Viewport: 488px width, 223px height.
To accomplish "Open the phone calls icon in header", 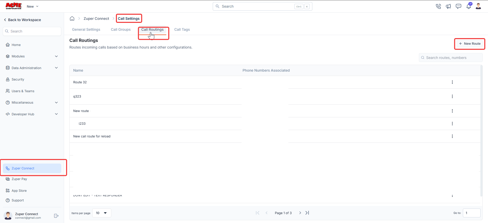I will point(438,6).
